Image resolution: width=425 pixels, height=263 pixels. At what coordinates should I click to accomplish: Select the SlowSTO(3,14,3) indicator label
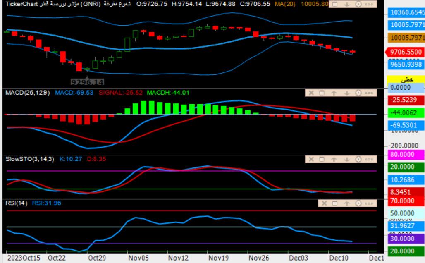coord(30,159)
